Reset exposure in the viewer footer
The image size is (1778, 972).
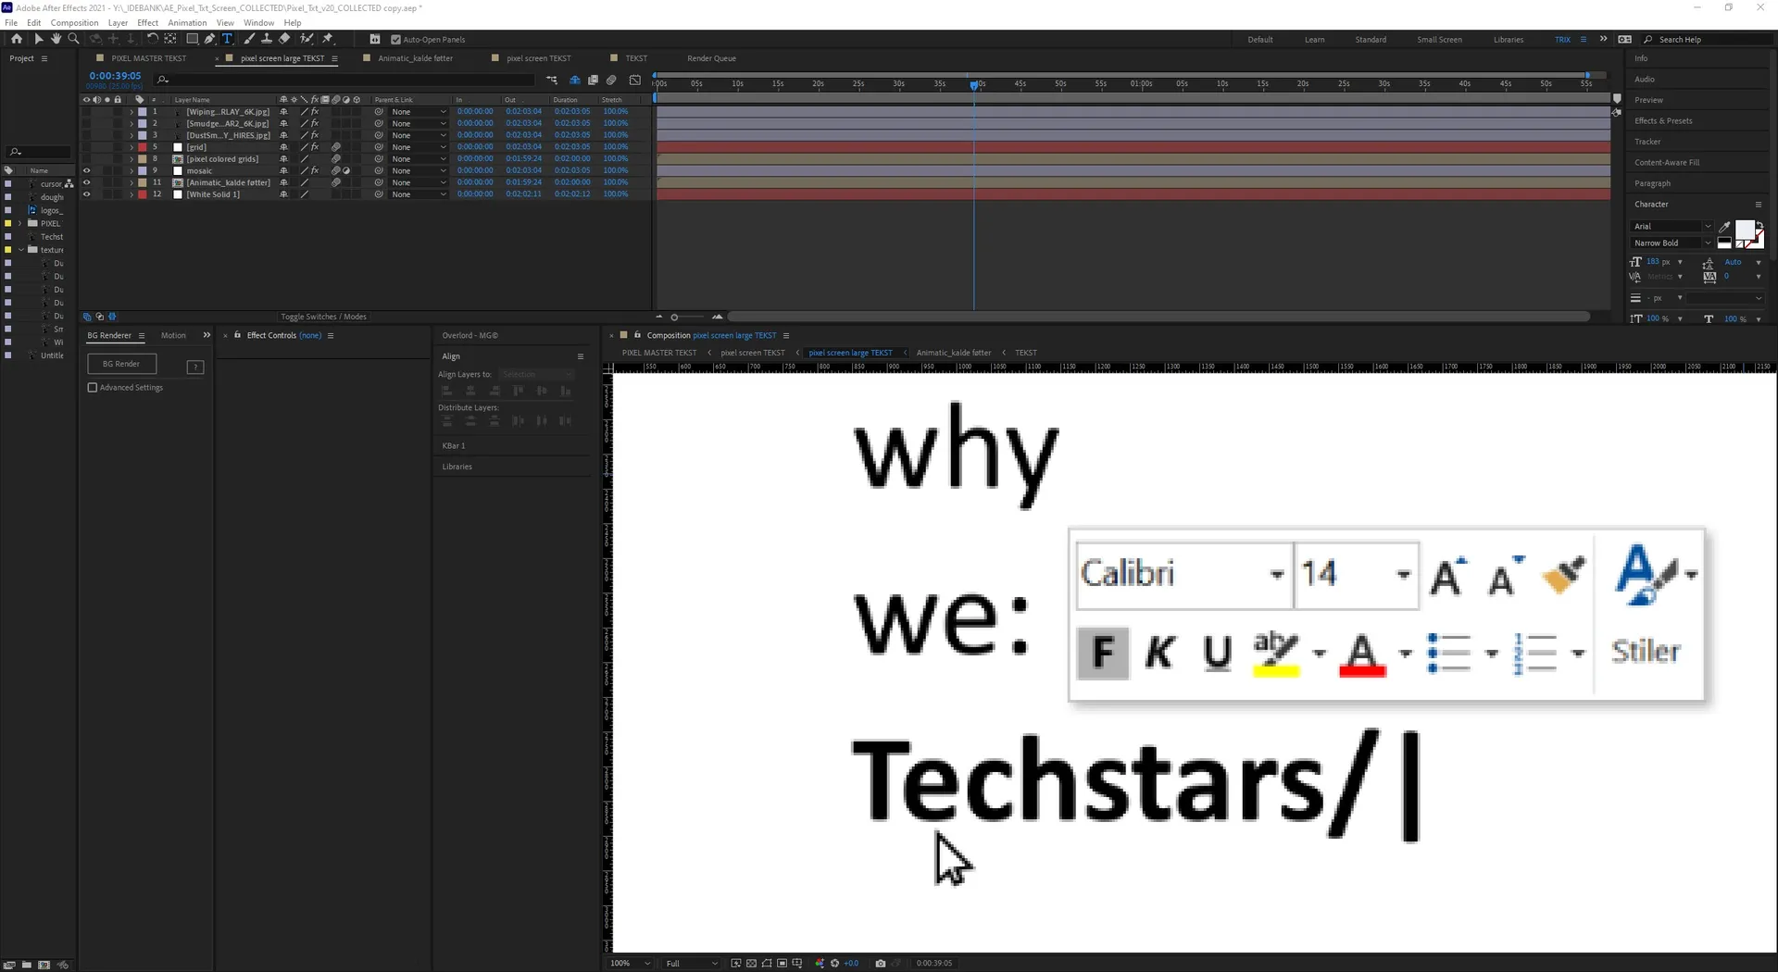click(x=835, y=963)
